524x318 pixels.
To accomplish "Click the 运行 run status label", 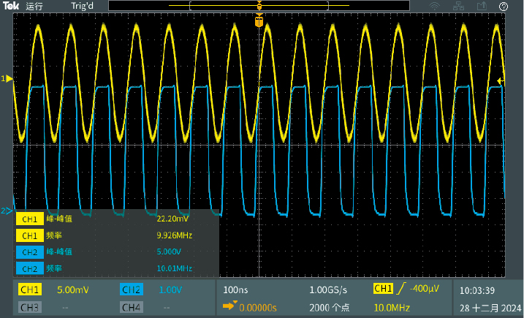I will pyautogui.click(x=35, y=6).
